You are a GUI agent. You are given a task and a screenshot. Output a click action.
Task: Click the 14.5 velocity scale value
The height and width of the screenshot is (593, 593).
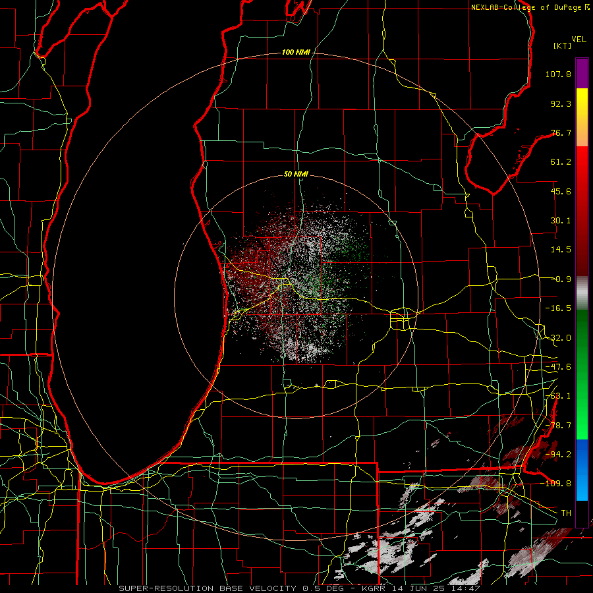pos(561,250)
